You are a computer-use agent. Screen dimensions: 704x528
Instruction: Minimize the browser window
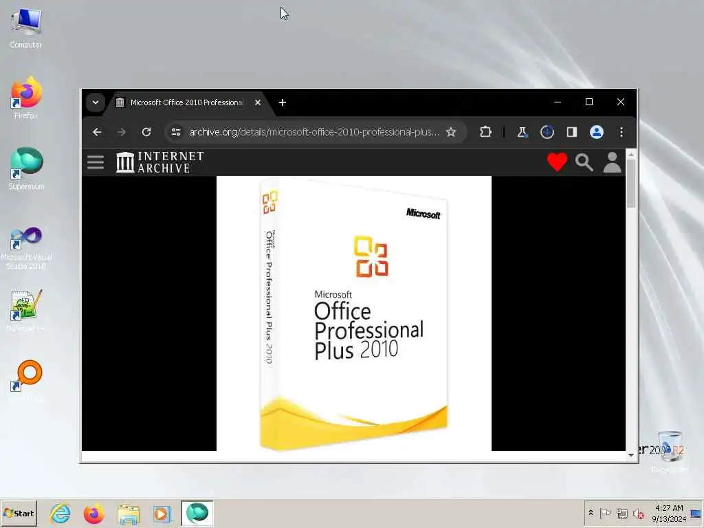[x=558, y=102]
